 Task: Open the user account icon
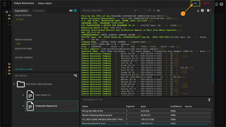216,4
